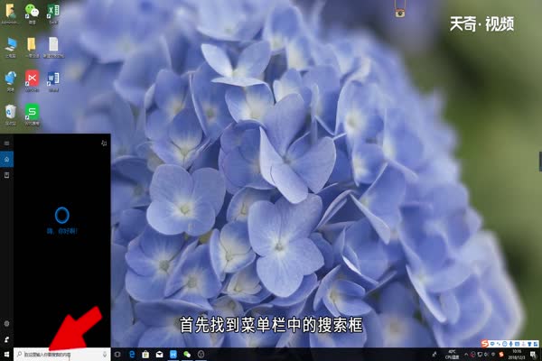The height and width of the screenshot is (361, 542).
Task: Open the new text document desktop file
Action: click(x=53, y=47)
